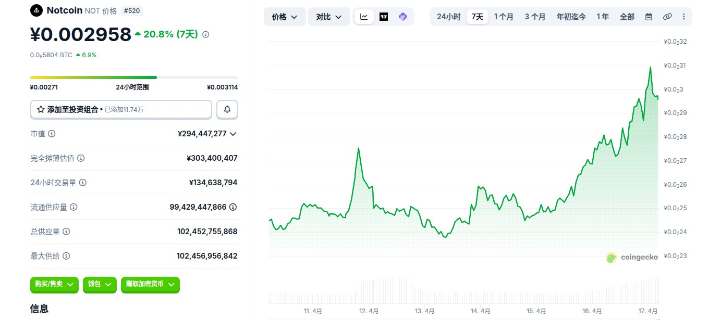The image size is (709, 320).
Task: Select the 1年 time range
Action: pos(603,17)
